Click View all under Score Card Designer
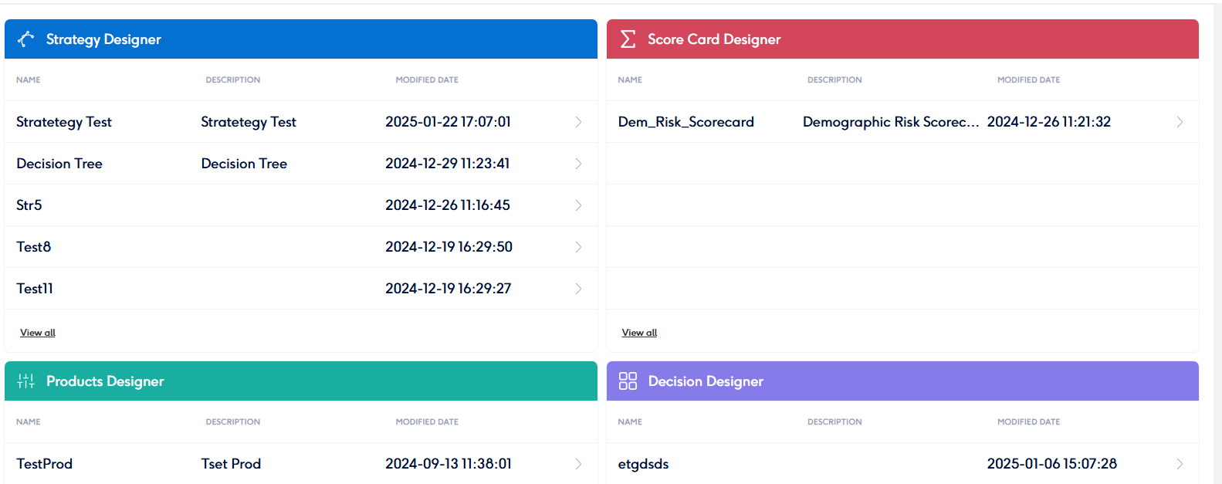Viewport: 1222px width, 484px height. pos(639,333)
